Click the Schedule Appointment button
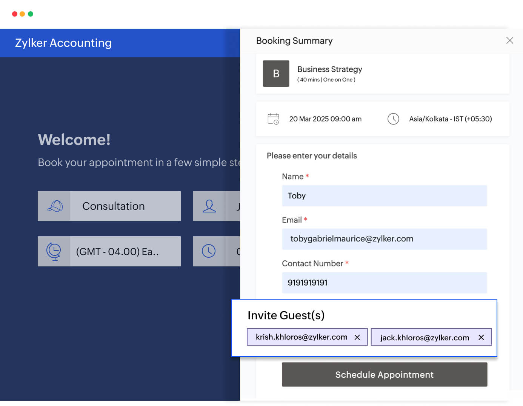Screen dimensions: 523x406 pos(384,374)
